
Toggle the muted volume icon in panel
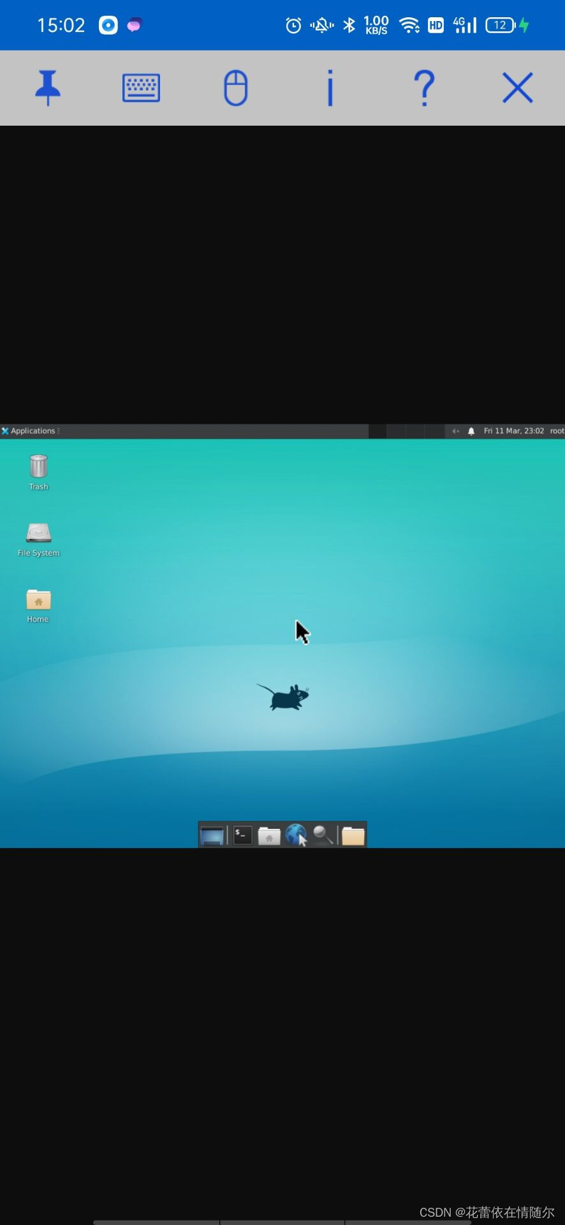click(x=455, y=431)
